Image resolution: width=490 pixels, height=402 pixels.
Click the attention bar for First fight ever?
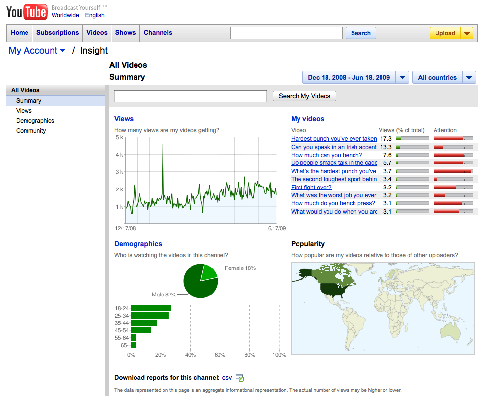pyautogui.click(x=453, y=188)
